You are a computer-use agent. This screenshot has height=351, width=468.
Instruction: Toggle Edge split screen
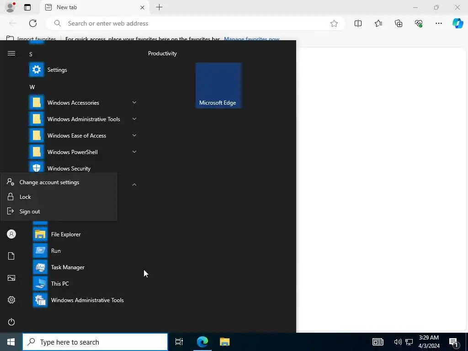click(358, 23)
